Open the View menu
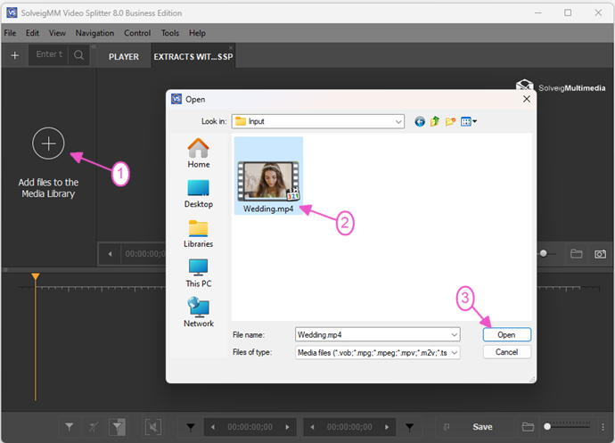 point(57,33)
